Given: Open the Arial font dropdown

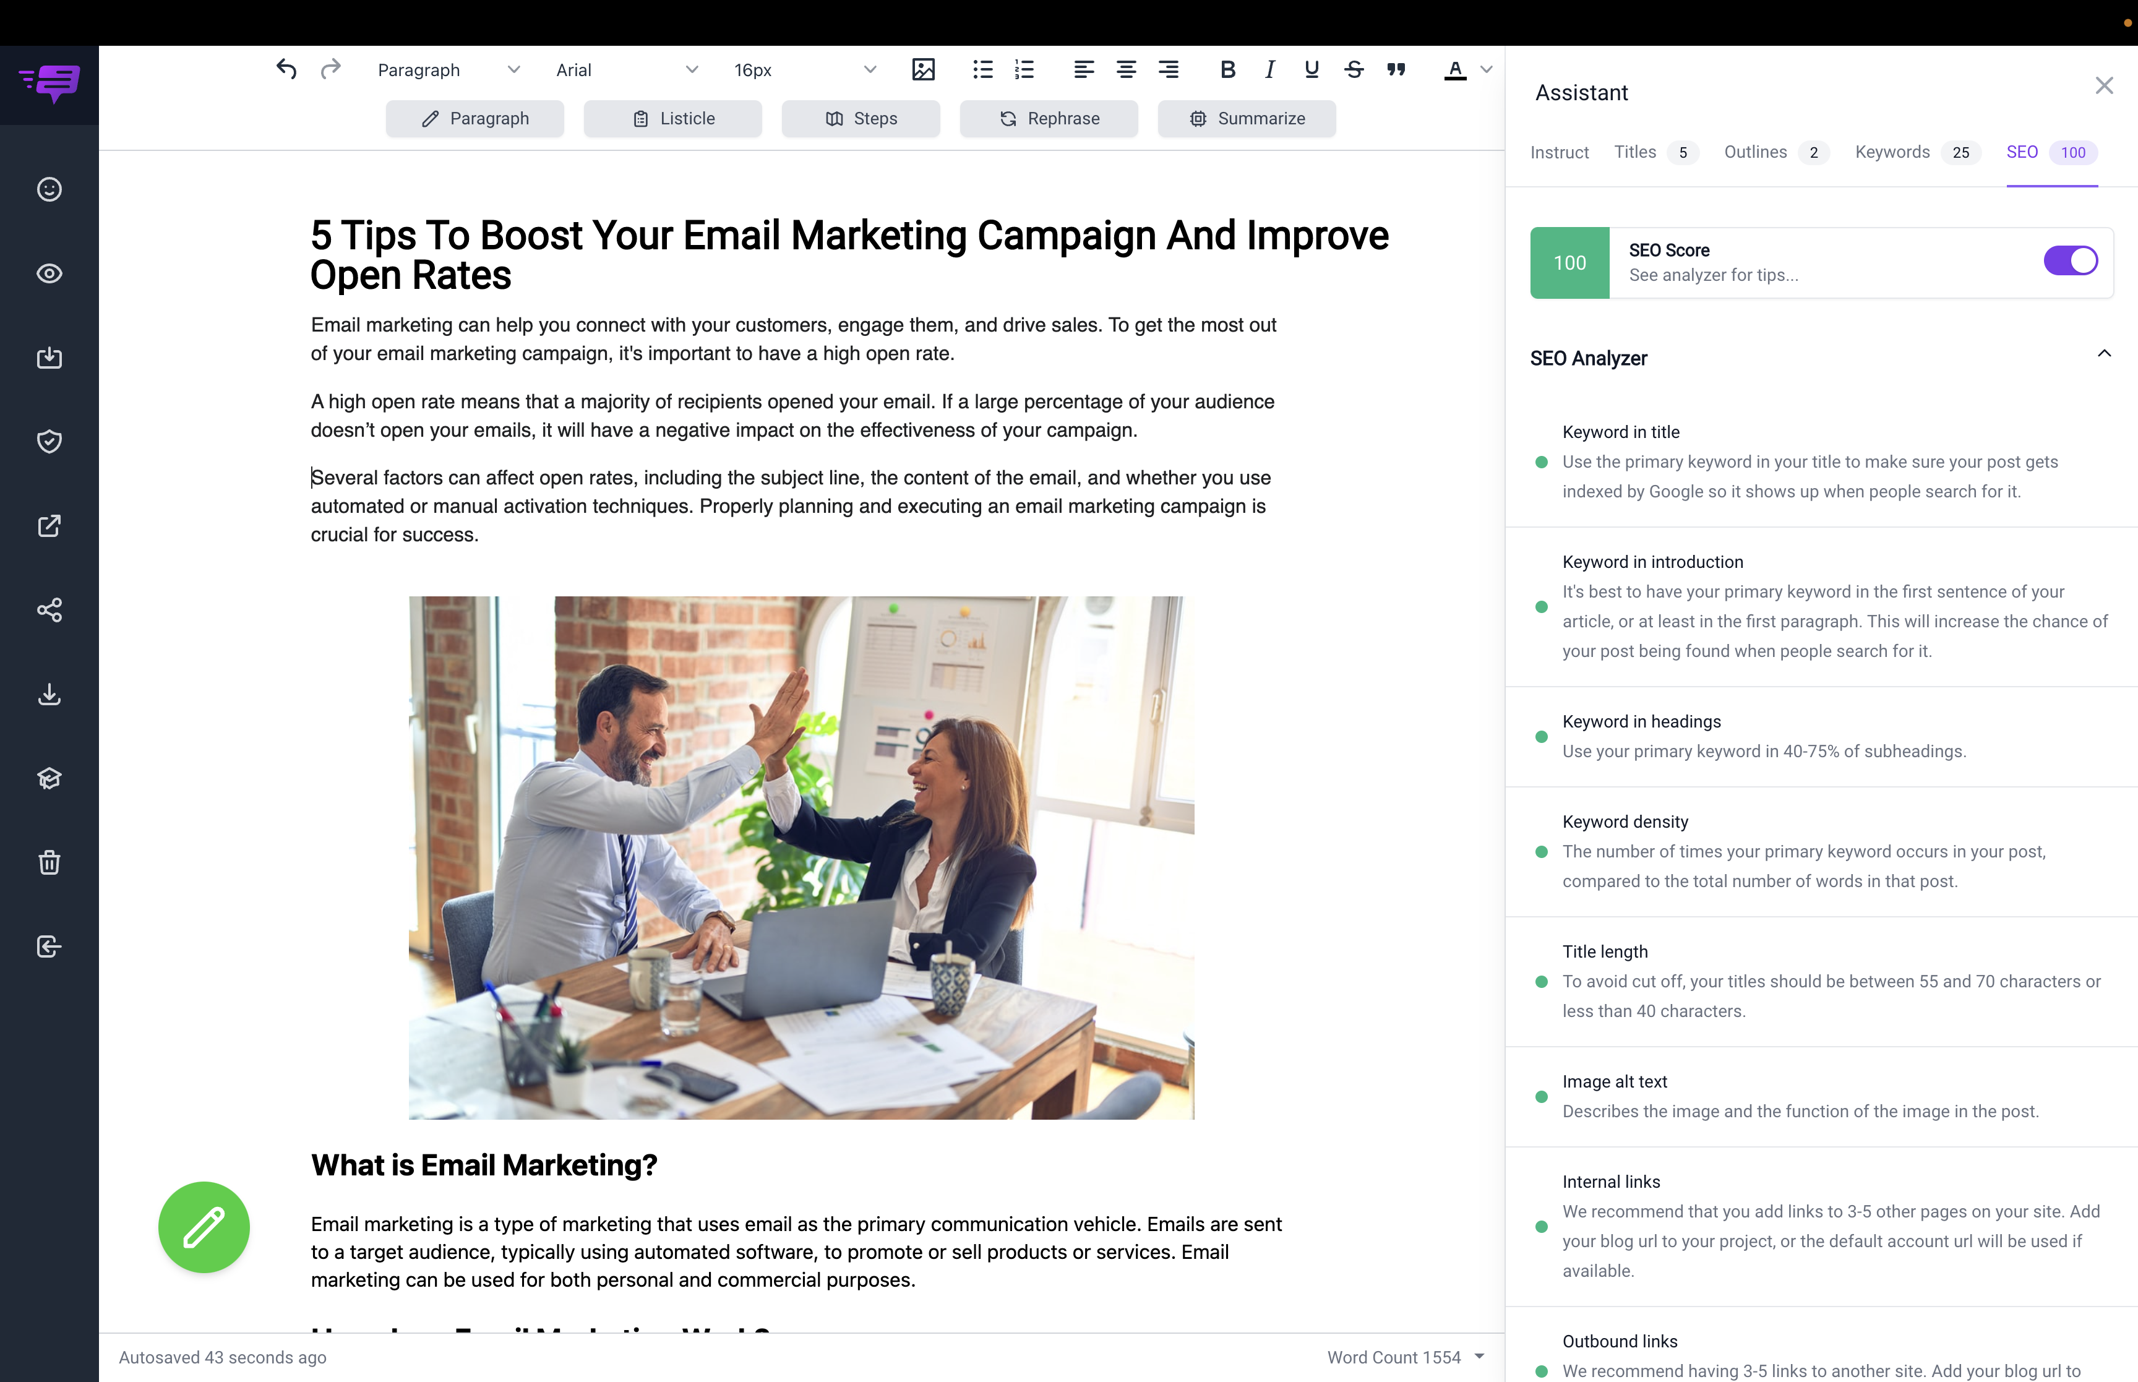Looking at the screenshot, I should (x=626, y=70).
